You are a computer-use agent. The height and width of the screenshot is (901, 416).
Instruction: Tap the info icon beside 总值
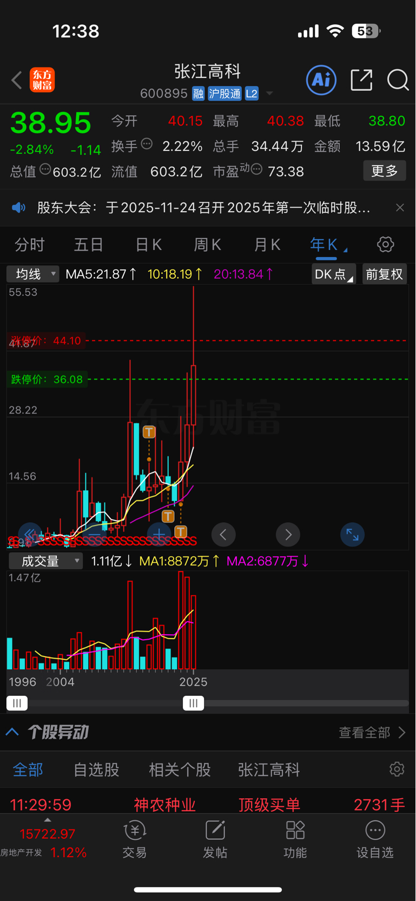pyautogui.click(x=45, y=169)
